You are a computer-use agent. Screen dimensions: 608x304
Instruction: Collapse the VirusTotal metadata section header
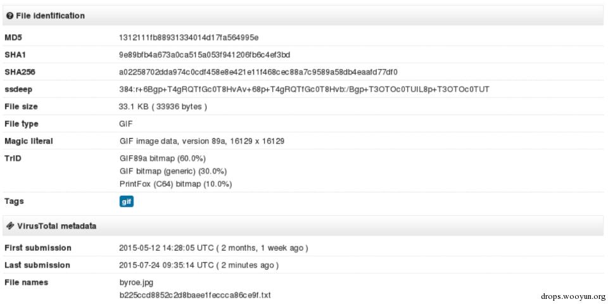303,225
